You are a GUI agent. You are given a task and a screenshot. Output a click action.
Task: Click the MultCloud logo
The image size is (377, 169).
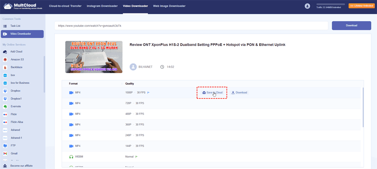click(22, 6)
